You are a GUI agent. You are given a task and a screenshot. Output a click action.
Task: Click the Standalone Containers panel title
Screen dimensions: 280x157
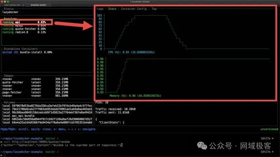click(21, 49)
